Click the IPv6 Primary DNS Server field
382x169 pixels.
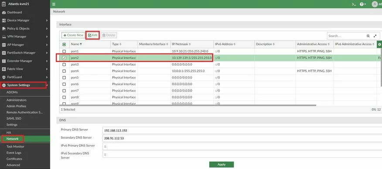point(242,146)
